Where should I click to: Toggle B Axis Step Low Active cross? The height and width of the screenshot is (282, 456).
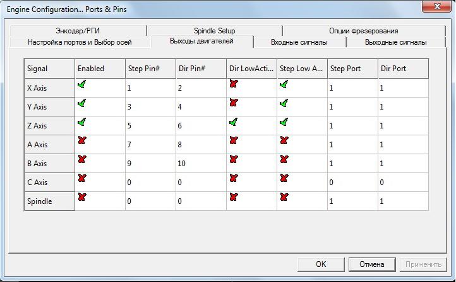284,159
